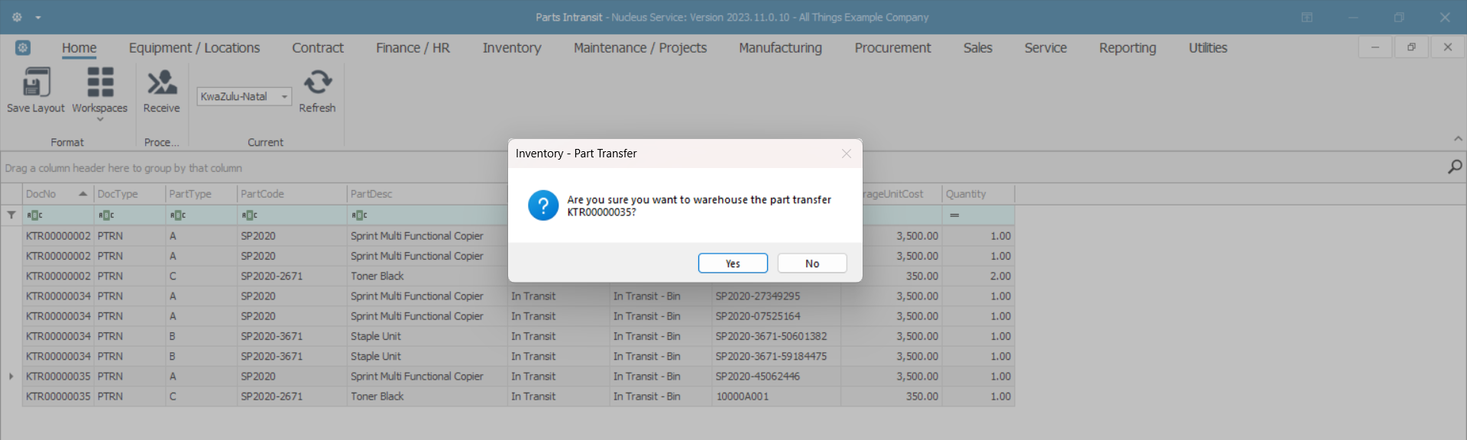
Task: Restore the inner Parts Intransit window
Action: point(1411,47)
